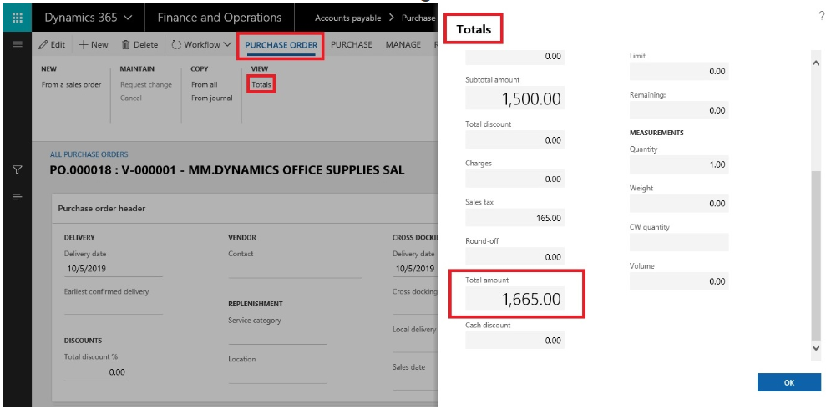
Task: Click the Volume field
Action: (x=679, y=281)
